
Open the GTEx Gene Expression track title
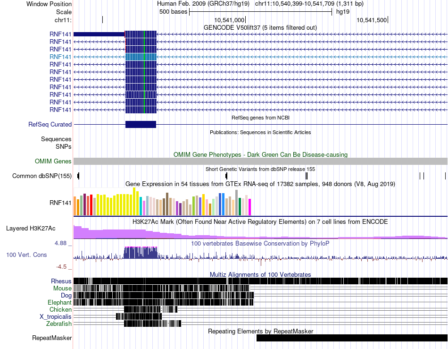pyautogui.click(x=260, y=184)
